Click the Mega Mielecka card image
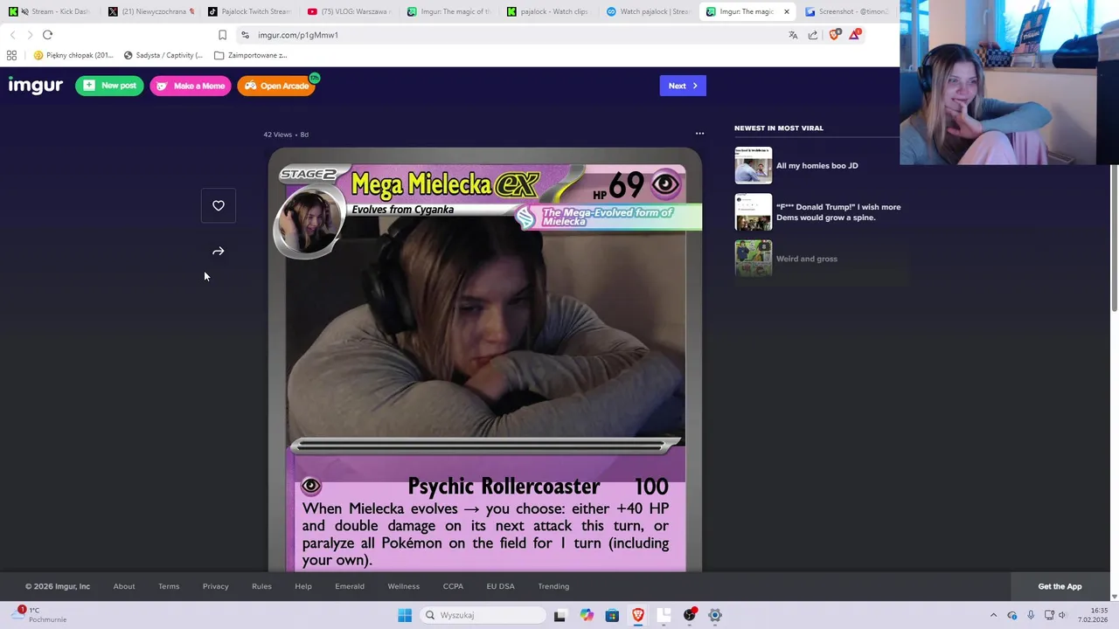 485,359
